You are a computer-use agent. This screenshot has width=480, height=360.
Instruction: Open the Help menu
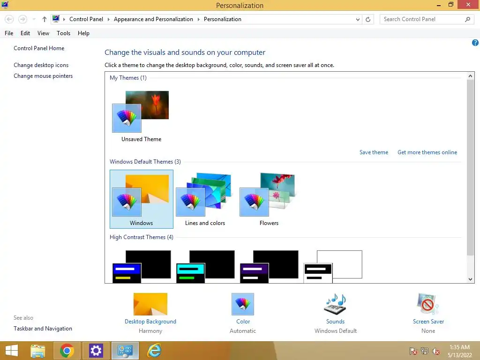click(83, 33)
